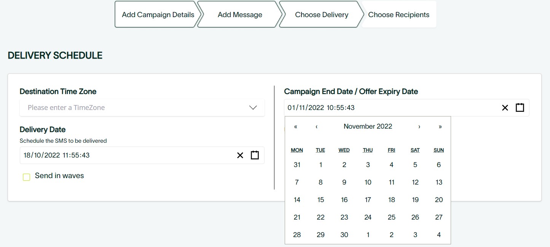Pick November 14 in the calendar
This screenshot has height=247, width=550.
297,200
